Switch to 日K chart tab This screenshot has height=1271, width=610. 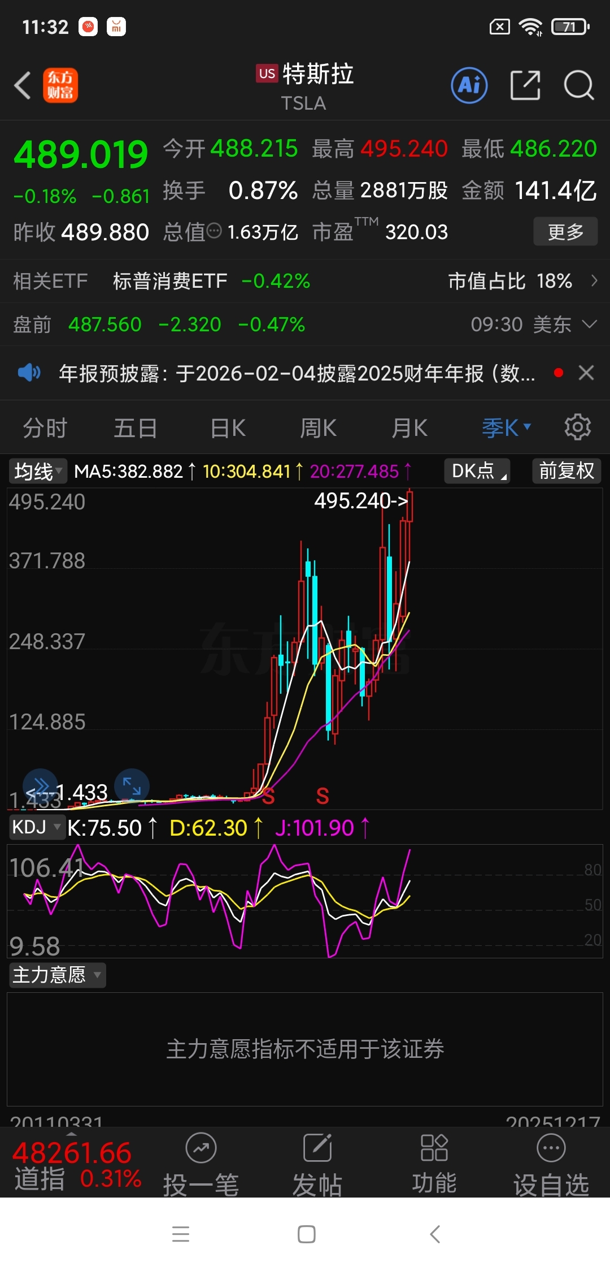click(x=228, y=428)
